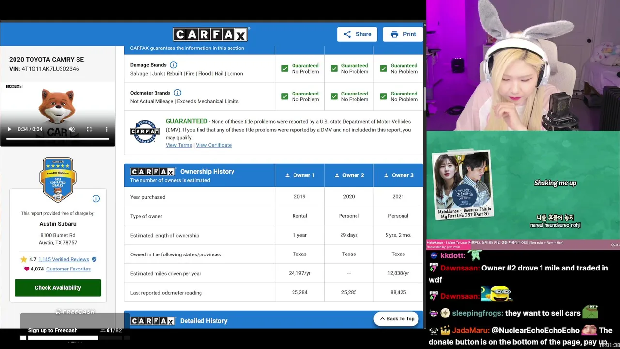Click Owner 3 Odometer Brands guaranteed checkmark
The height and width of the screenshot is (349, 620).
tap(384, 96)
